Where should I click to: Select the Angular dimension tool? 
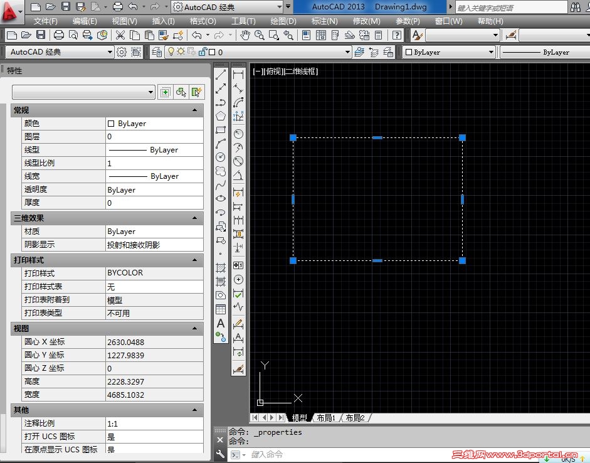[x=238, y=176]
